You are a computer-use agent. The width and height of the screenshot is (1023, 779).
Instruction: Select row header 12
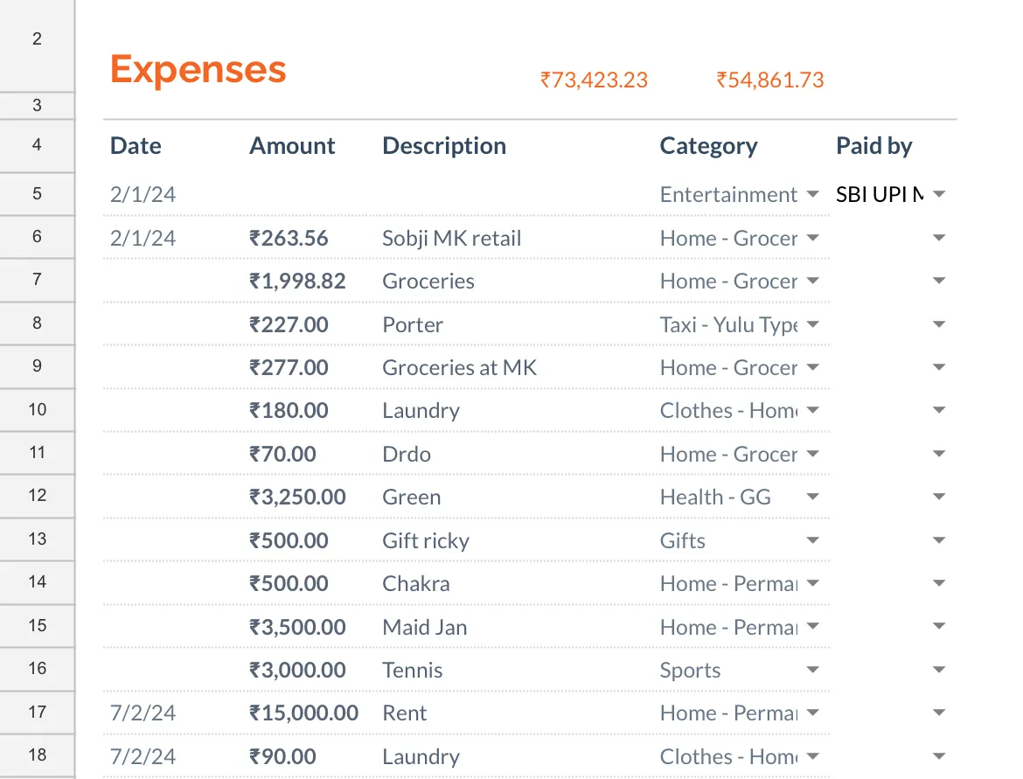38,496
